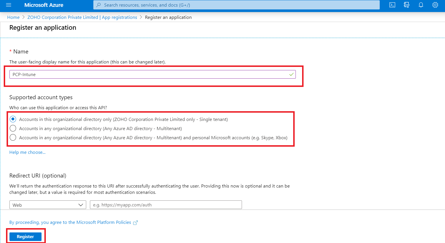The width and height of the screenshot is (445, 243).
Task: Open the Help me choose link
Action: [27, 152]
